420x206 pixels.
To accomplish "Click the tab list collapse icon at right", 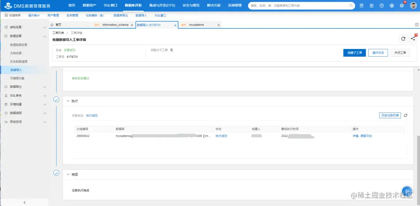I will pyautogui.click(x=417, y=24).
